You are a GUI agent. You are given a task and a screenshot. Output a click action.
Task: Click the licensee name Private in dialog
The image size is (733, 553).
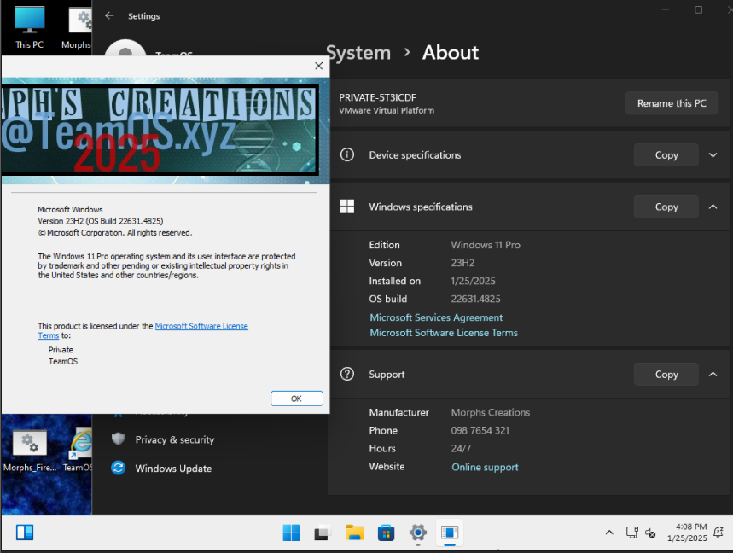pos(61,350)
